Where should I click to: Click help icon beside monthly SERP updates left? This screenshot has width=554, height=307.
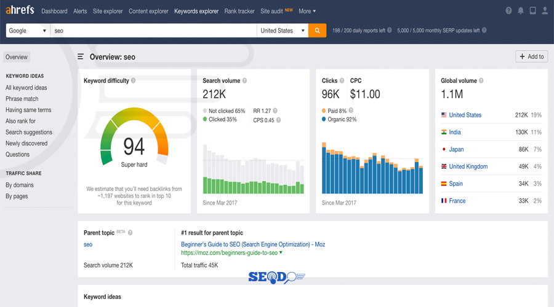(484, 30)
